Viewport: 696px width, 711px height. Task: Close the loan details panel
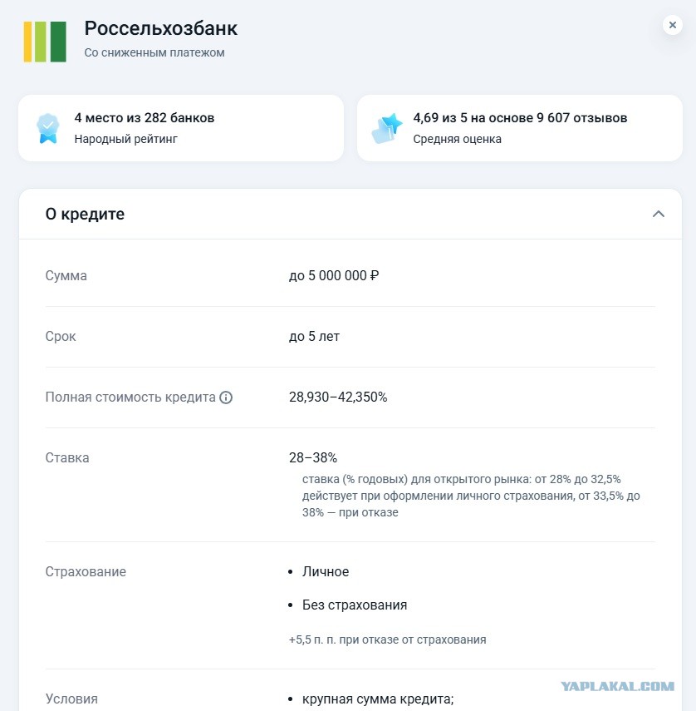pos(673,25)
